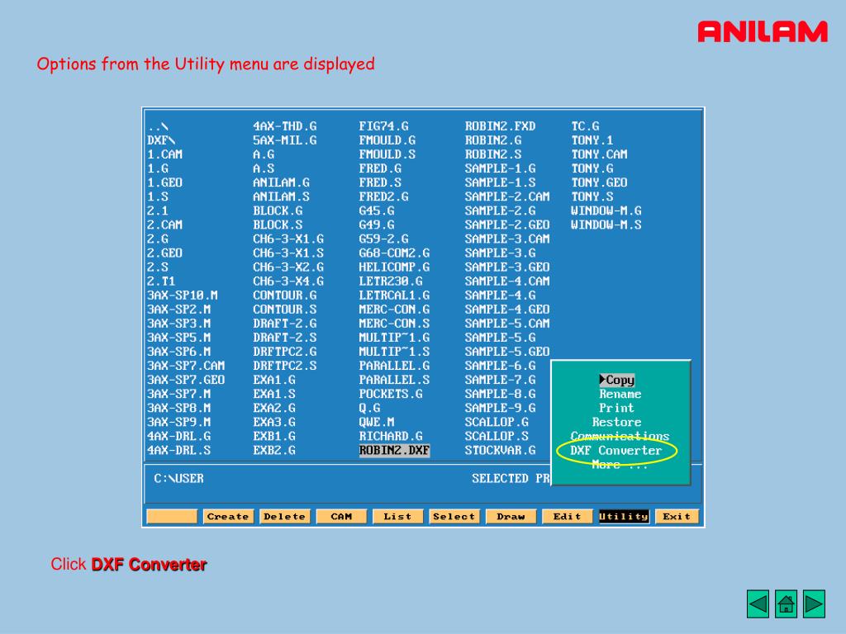Image resolution: width=846 pixels, height=634 pixels.
Task: Open Communications from the Utility popup
Action: click(x=620, y=436)
